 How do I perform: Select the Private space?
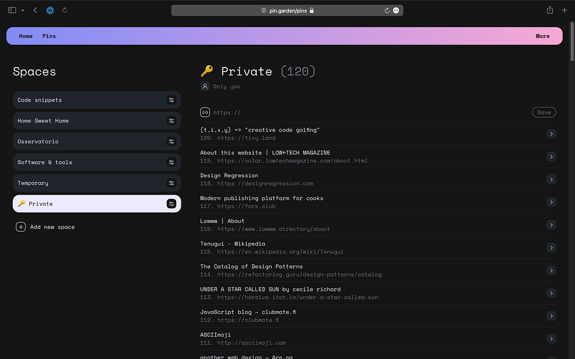click(x=97, y=204)
